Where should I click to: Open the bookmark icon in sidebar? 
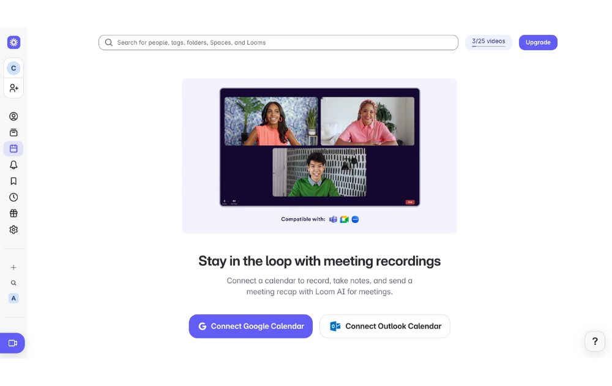pos(13,181)
